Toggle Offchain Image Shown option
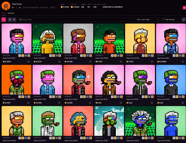 tap(31, 8)
